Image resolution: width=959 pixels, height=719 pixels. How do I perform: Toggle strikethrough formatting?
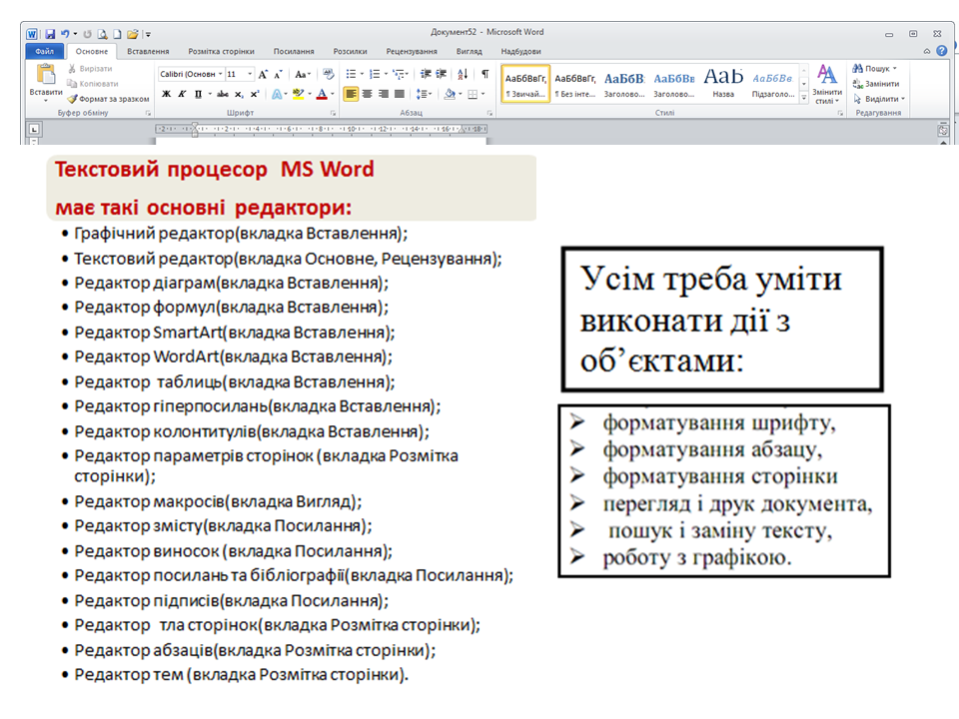point(223,94)
